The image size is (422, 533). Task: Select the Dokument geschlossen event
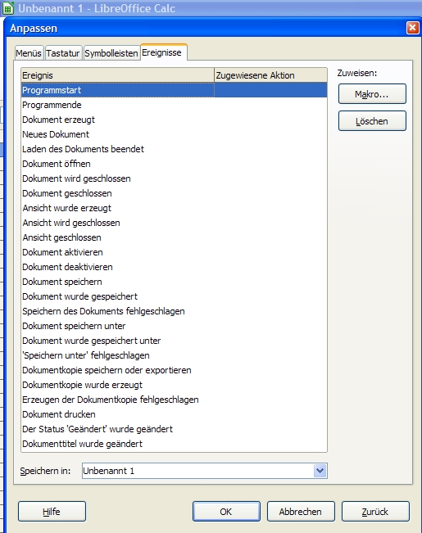coord(174,193)
